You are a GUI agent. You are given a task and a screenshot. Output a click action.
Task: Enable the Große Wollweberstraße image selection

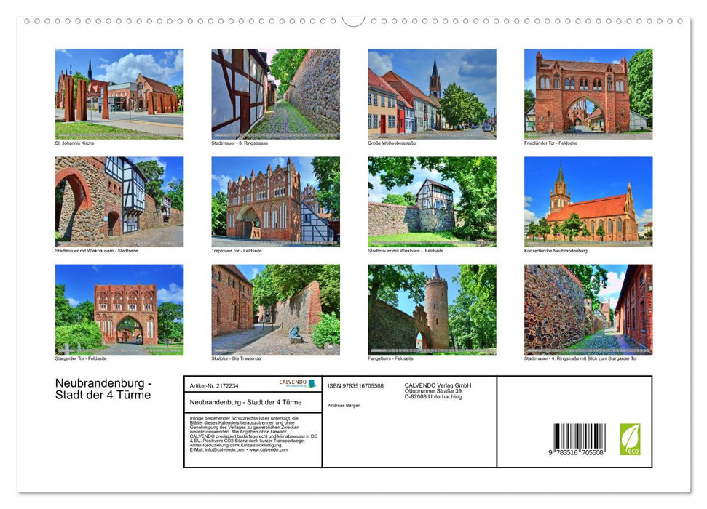pos(432,93)
